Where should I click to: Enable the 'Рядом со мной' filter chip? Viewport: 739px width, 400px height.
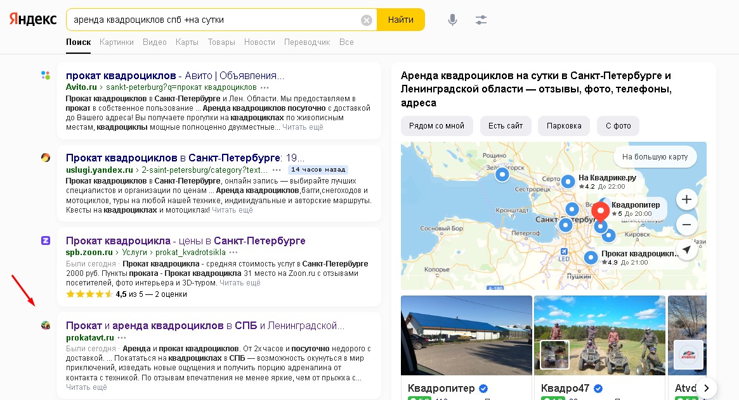(x=436, y=125)
